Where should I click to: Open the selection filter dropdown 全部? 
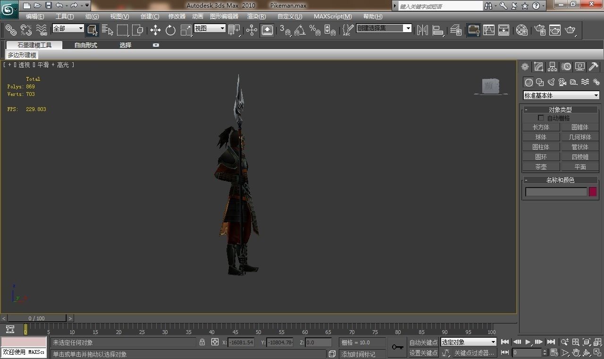coord(67,28)
